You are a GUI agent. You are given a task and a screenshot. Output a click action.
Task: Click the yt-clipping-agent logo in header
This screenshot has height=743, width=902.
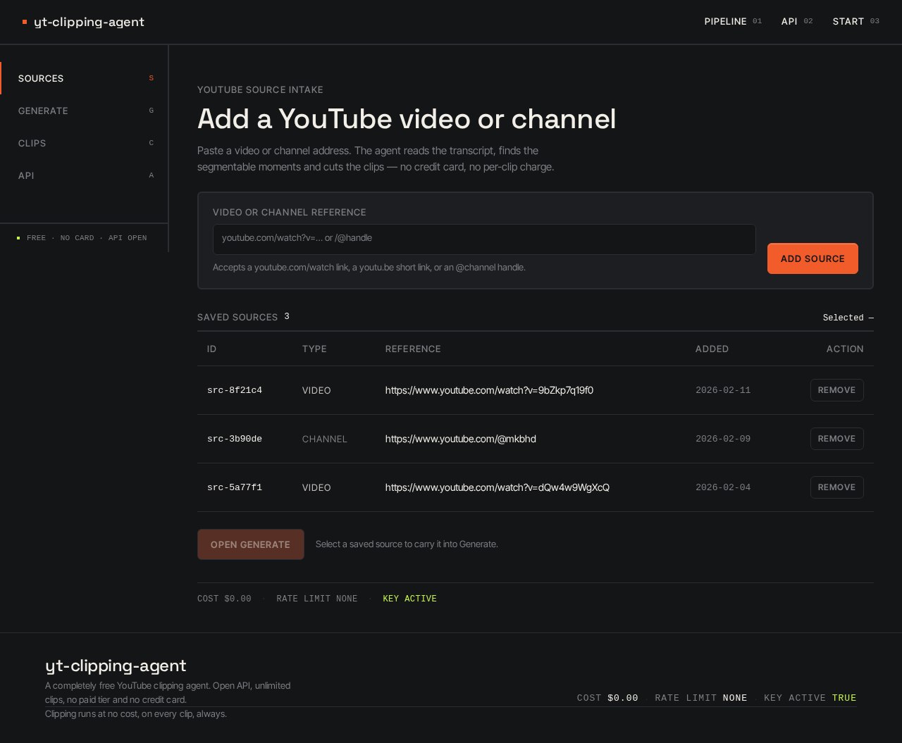pos(83,22)
